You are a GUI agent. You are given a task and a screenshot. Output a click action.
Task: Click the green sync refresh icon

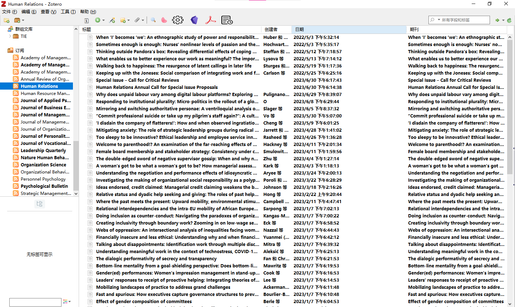[x=509, y=20]
